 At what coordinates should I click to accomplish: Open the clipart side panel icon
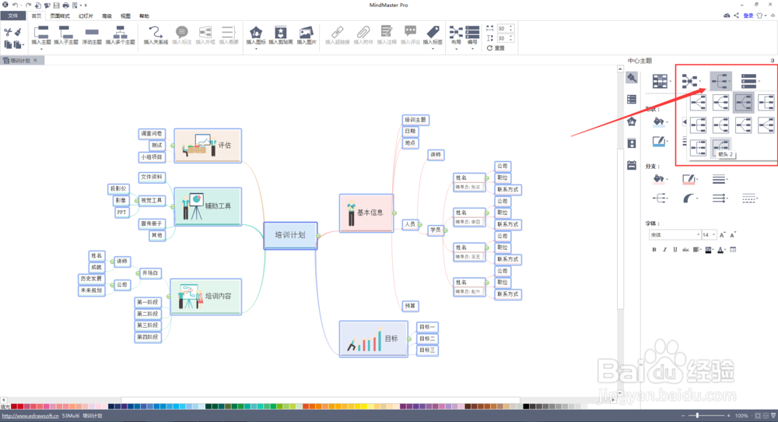632,143
